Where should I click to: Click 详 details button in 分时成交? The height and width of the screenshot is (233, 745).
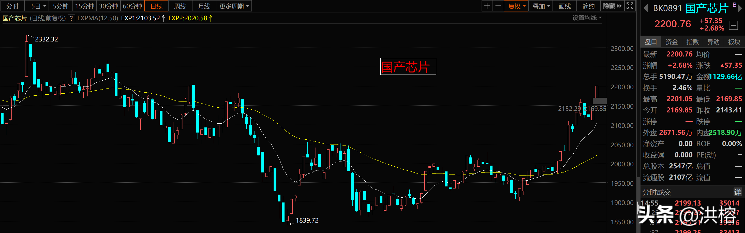[737, 192]
